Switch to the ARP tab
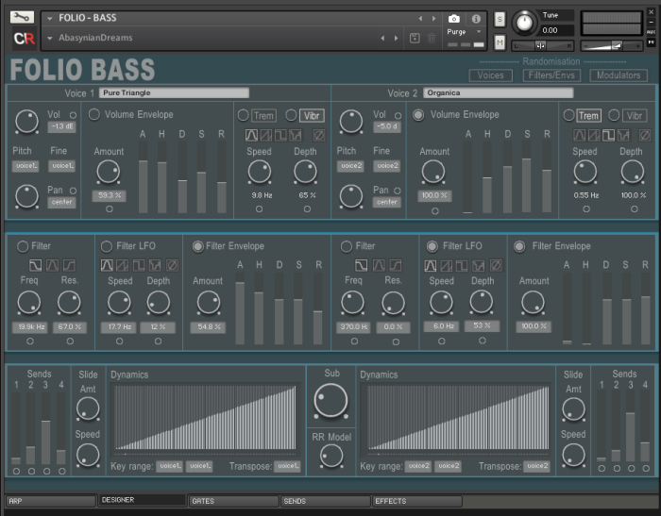This screenshot has height=516, width=661. [x=51, y=501]
